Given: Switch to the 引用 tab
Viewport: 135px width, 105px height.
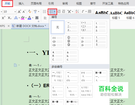Looking at the screenshot, I should pos(51,4).
